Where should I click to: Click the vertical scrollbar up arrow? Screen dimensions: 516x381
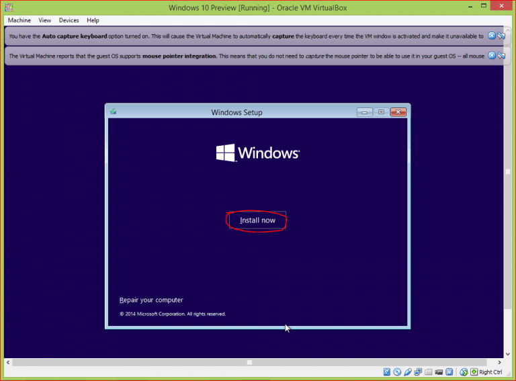508,30
